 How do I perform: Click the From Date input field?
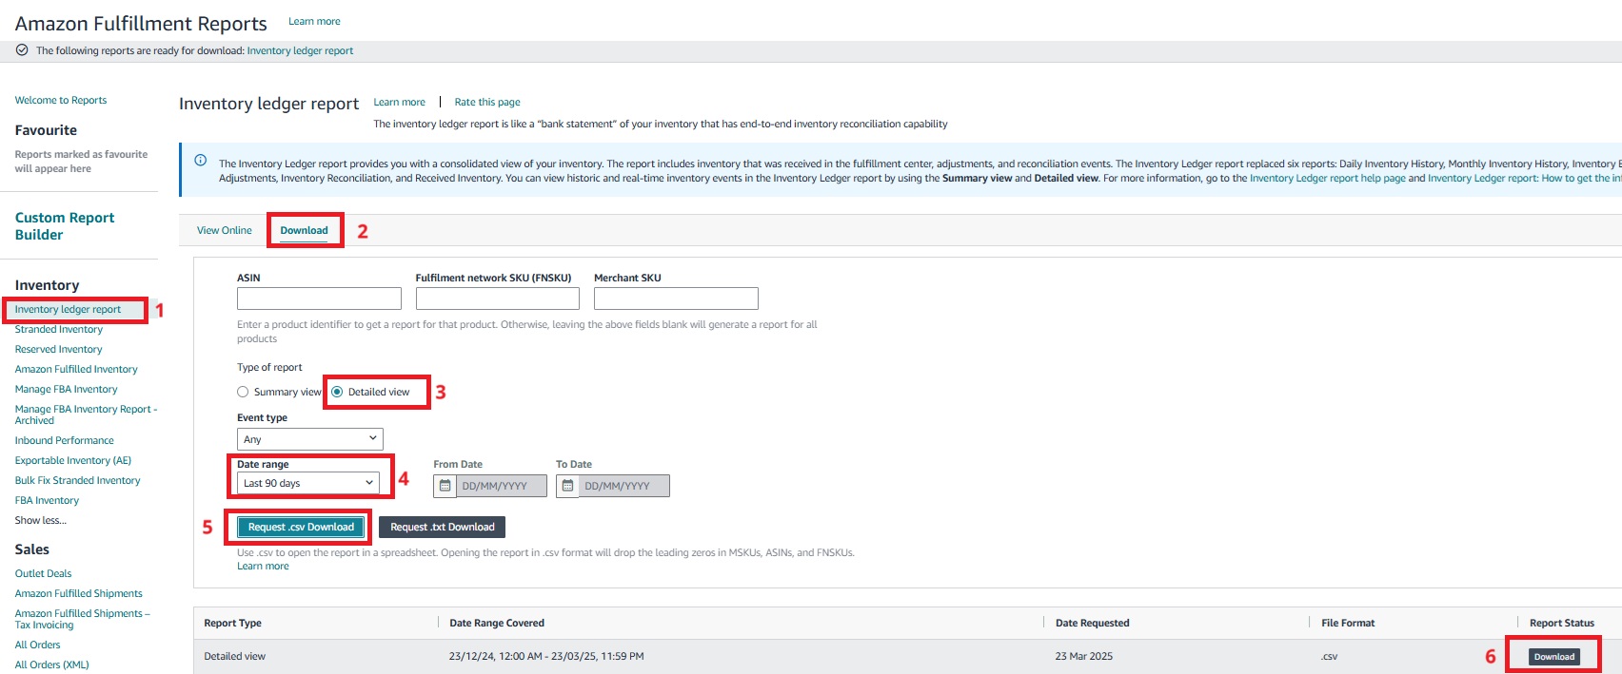coord(502,486)
